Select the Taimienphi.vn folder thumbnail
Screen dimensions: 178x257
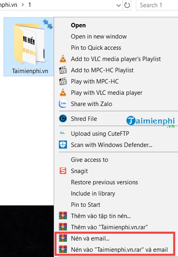[x=29, y=44]
